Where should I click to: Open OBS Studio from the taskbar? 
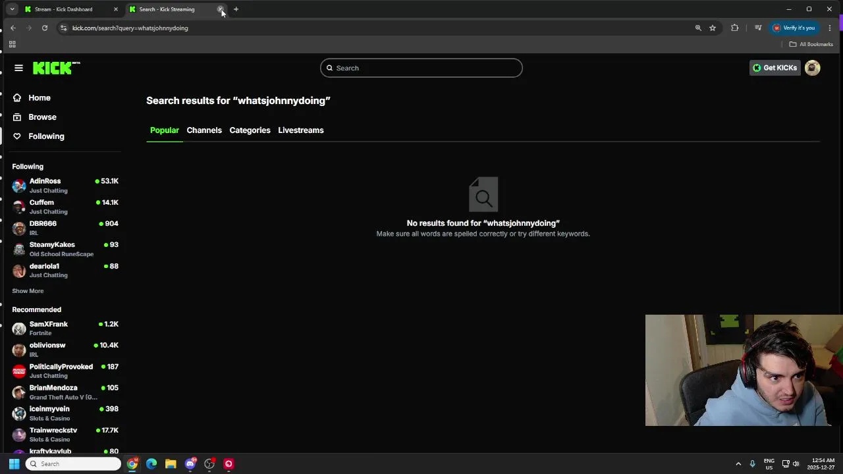209,464
